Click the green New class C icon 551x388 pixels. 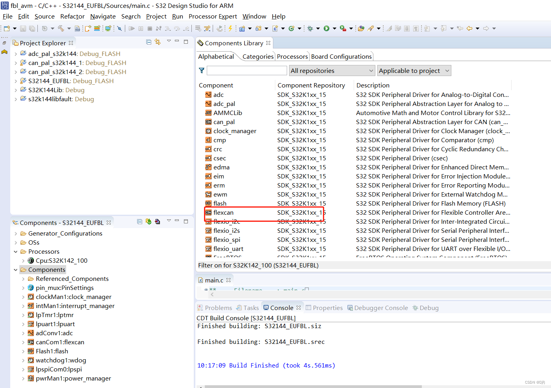[291, 28]
